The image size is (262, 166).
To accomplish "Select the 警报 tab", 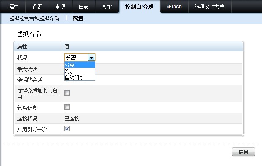I will coord(107,7).
